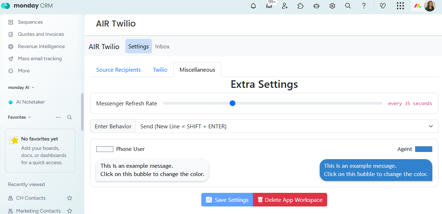The image size is (442, 214).
Task: Open the help question mark
Action: click(364, 6)
